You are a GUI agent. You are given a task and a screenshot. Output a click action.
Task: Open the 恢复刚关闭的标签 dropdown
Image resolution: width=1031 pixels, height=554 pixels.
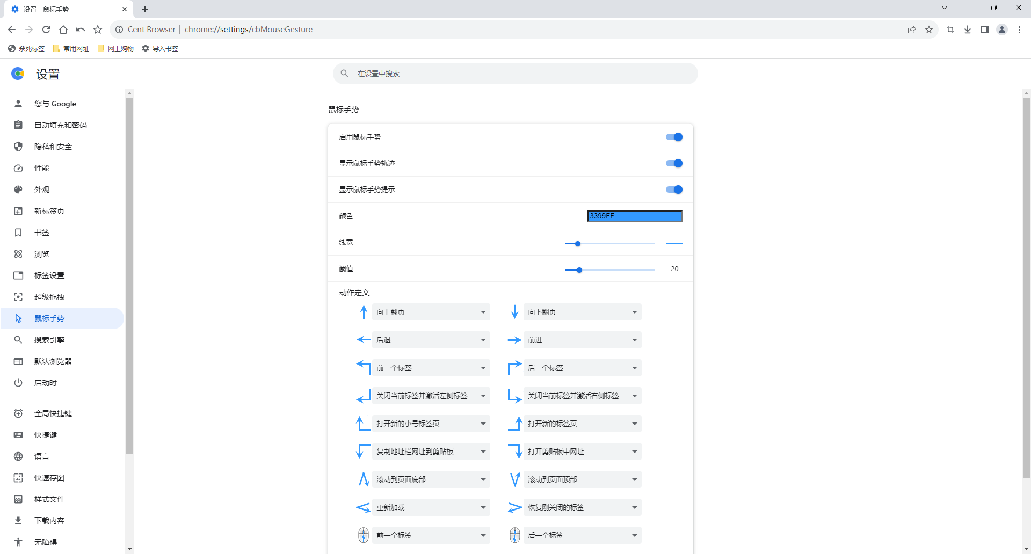[583, 507]
